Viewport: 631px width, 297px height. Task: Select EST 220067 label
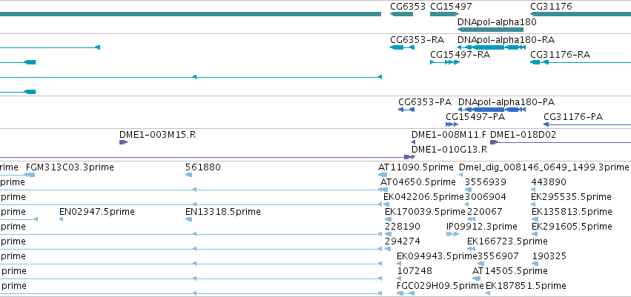tap(484, 211)
